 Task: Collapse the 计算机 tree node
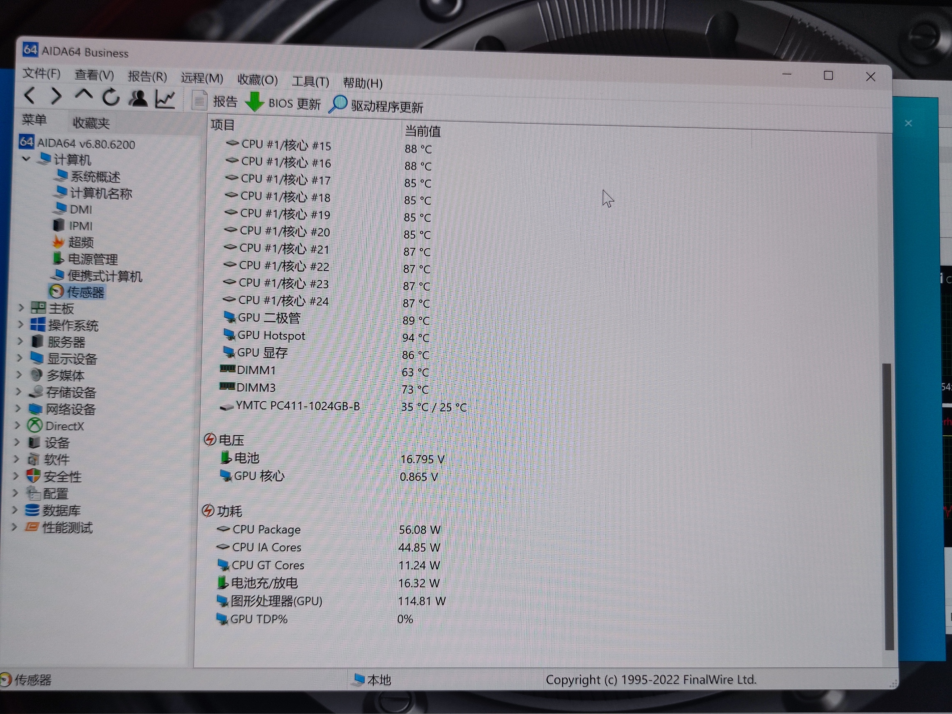click(26, 159)
